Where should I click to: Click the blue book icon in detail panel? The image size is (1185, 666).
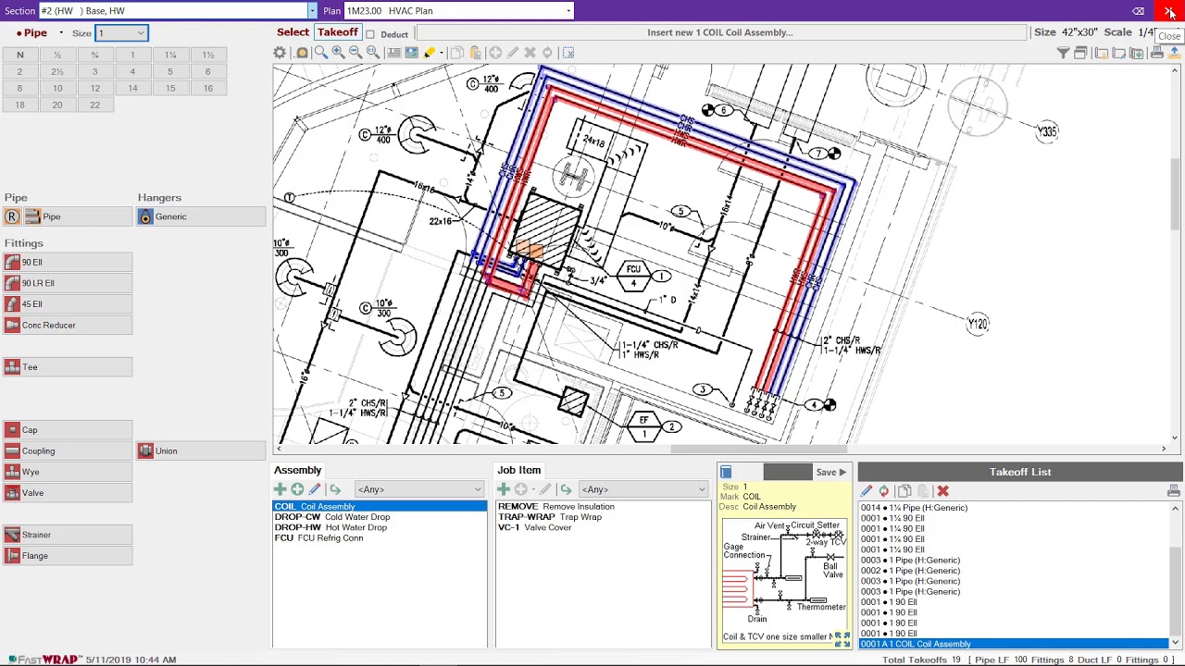coord(726,472)
